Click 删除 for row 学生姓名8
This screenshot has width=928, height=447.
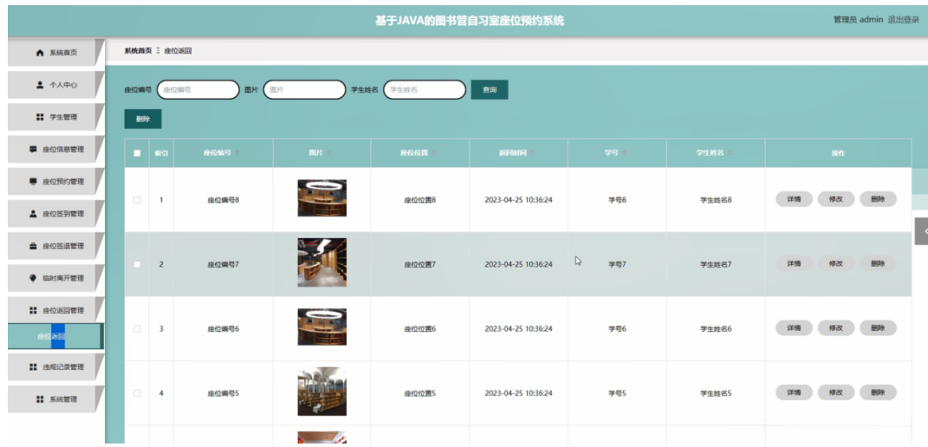pyautogui.click(x=878, y=199)
